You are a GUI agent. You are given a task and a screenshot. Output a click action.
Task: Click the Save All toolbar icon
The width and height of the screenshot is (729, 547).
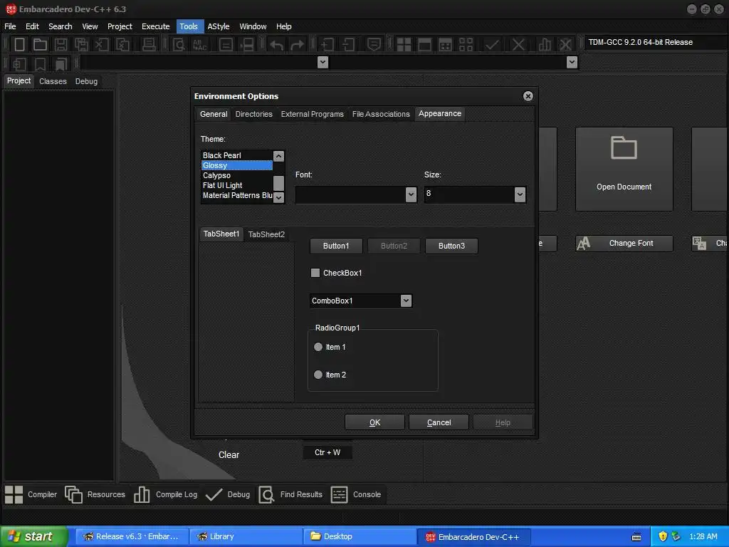tap(81, 45)
